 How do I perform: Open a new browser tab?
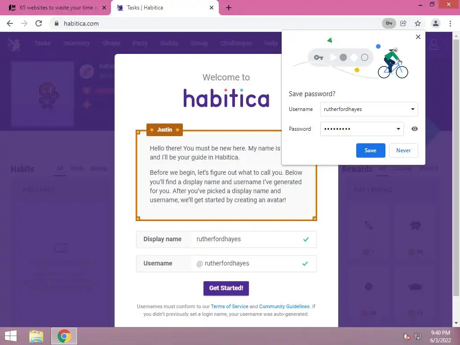pyautogui.click(x=229, y=8)
